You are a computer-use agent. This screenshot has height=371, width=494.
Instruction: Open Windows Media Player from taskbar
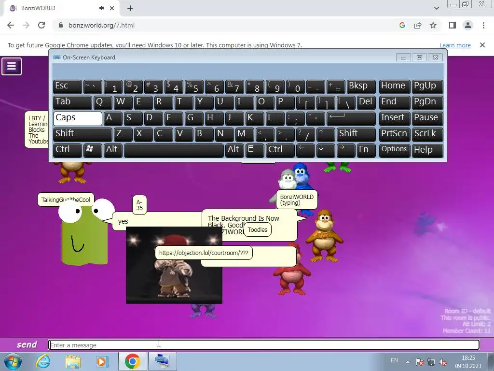click(x=102, y=361)
